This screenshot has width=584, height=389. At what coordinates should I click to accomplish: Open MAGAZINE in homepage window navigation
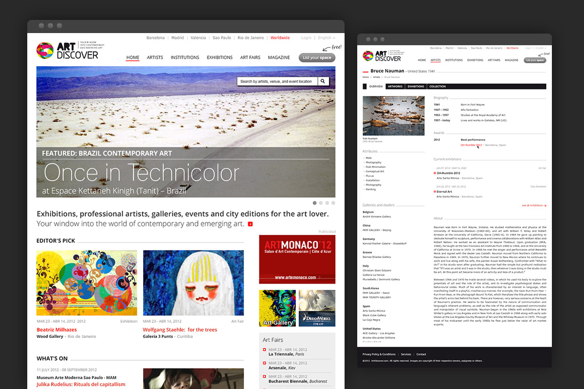pyautogui.click(x=279, y=57)
